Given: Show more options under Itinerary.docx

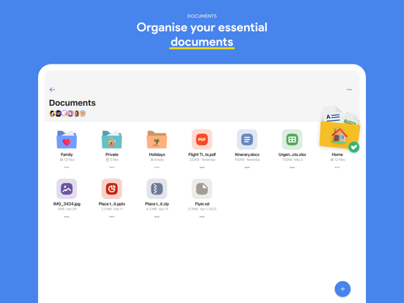Looking at the screenshot, I should click(x=247, y=167).
